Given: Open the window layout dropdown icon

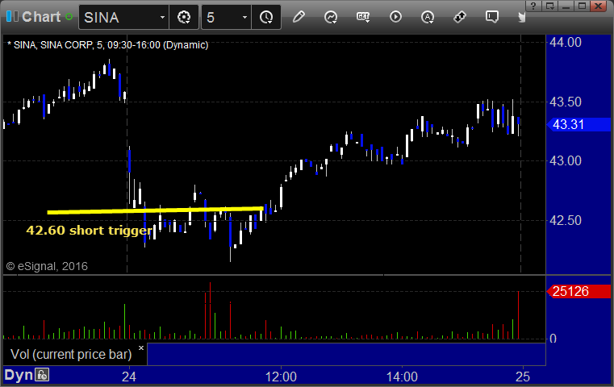Looking at the screenshot, I should click(x=550, y=6).
